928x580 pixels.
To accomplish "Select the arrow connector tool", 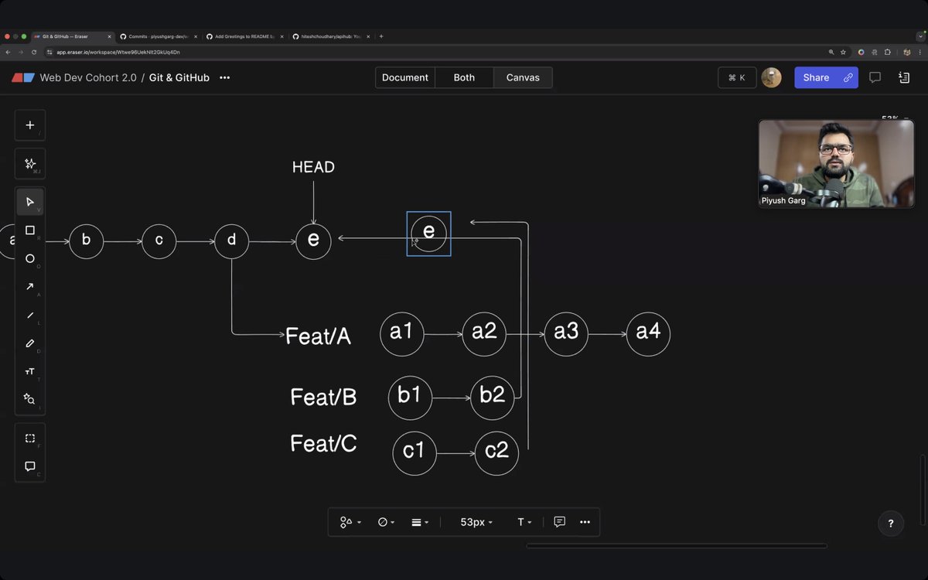I will click(x=30, y=287).
